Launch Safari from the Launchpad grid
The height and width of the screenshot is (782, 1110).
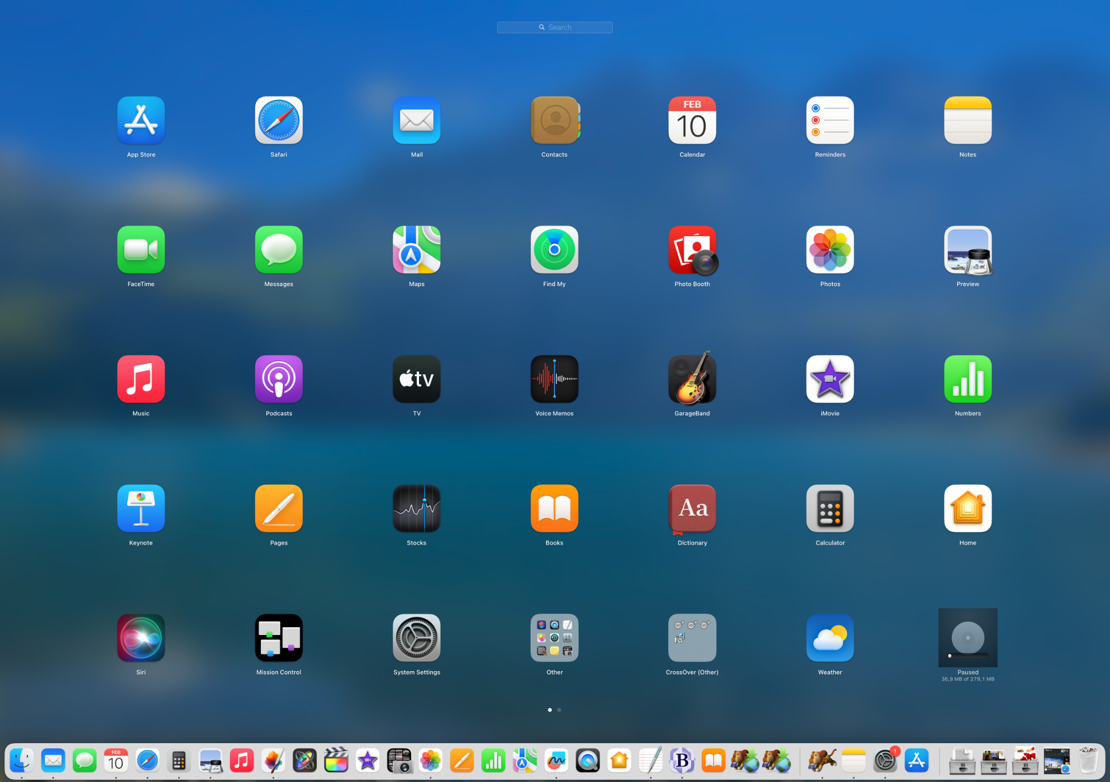point(279,120)
